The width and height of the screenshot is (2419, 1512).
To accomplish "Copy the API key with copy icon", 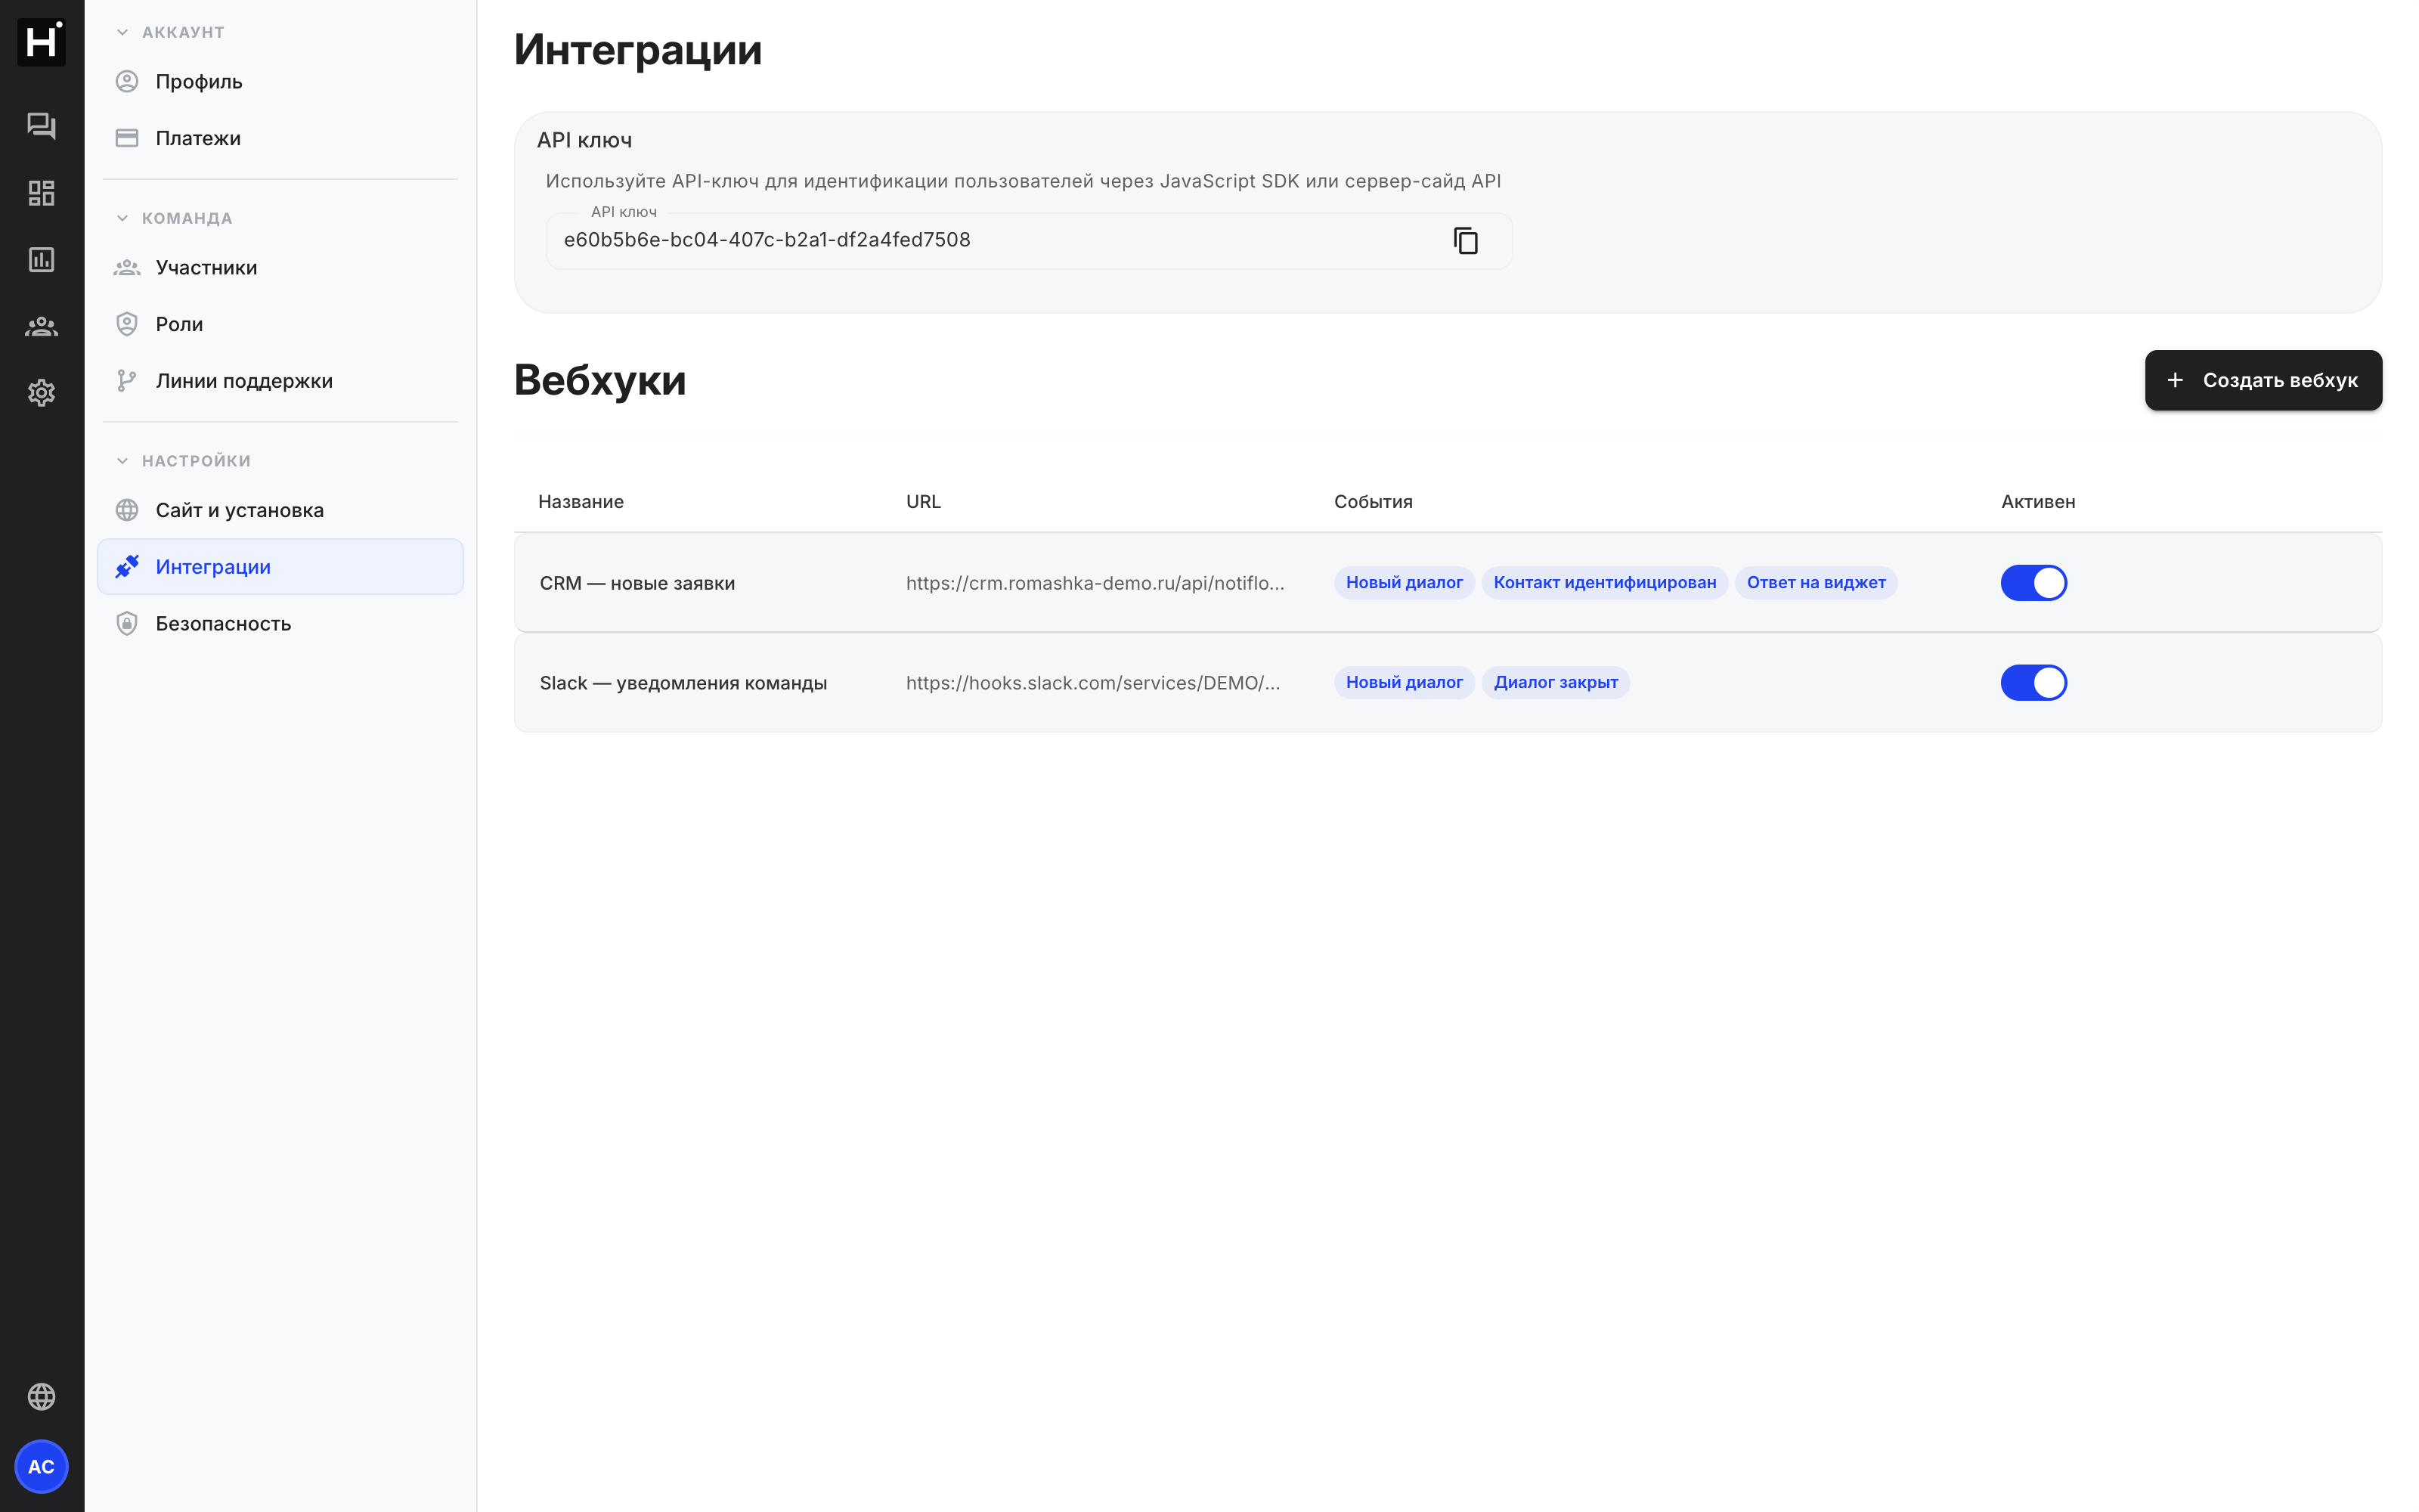I will [x=1466, y=241].
